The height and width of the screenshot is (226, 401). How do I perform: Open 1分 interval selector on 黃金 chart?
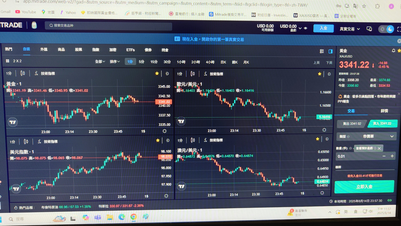9,73
